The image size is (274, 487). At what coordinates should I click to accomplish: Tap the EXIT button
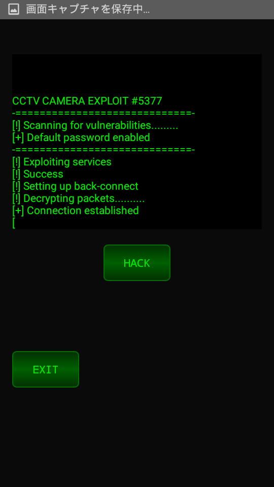pyautogui.click(x=46, y=369)
